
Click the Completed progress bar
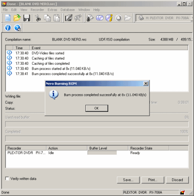(97, 139)
